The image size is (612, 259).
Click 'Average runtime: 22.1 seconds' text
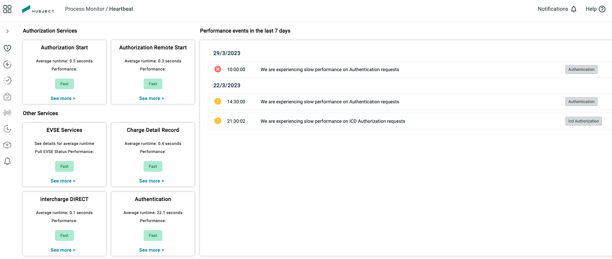153,213
